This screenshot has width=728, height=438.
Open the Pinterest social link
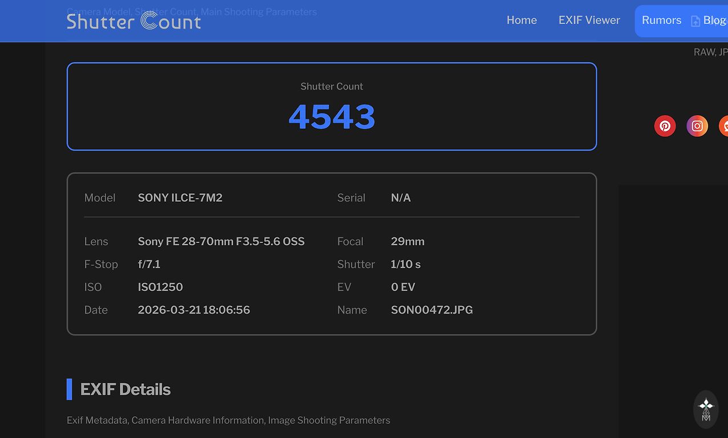pyautogui.click(x=665, y=126)
